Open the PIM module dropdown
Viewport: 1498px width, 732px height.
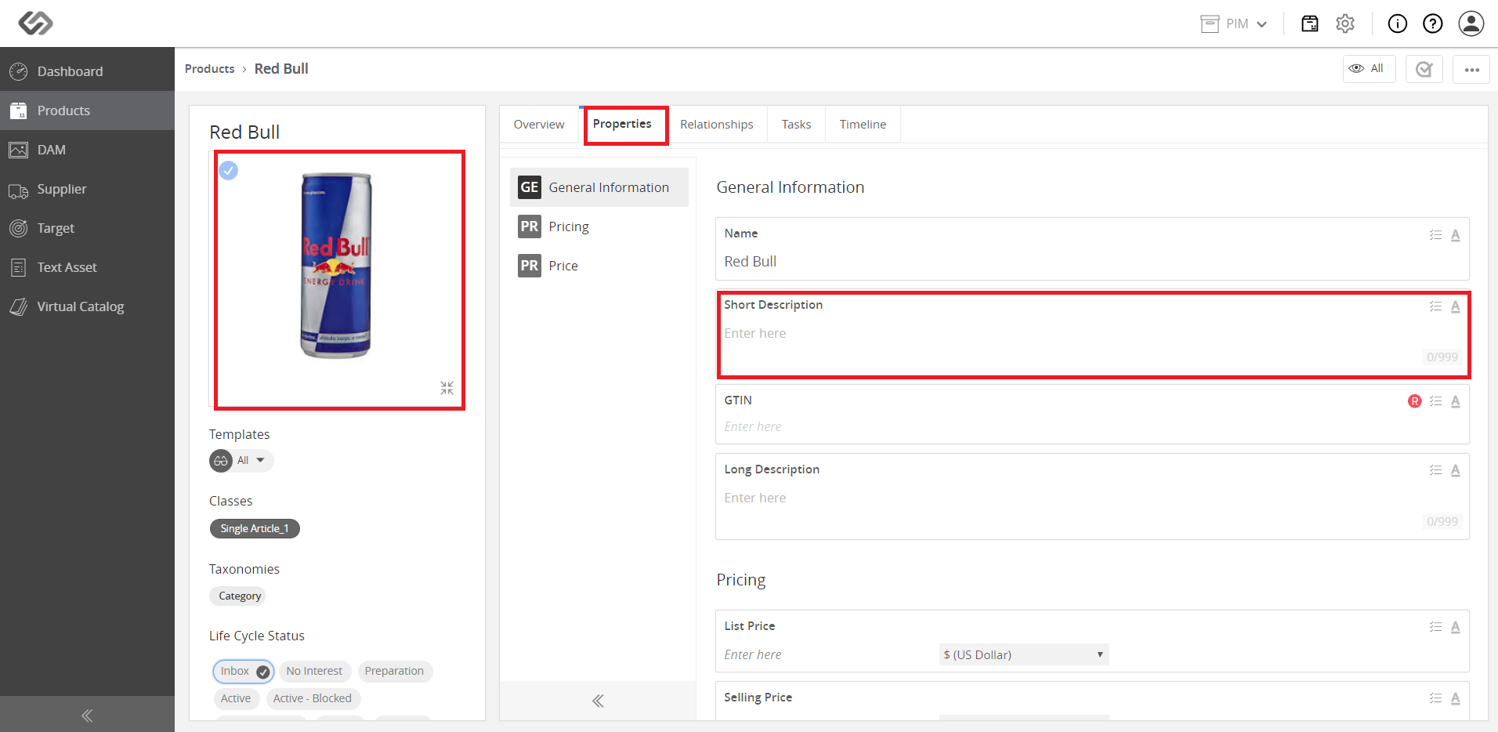[1234, 24]
